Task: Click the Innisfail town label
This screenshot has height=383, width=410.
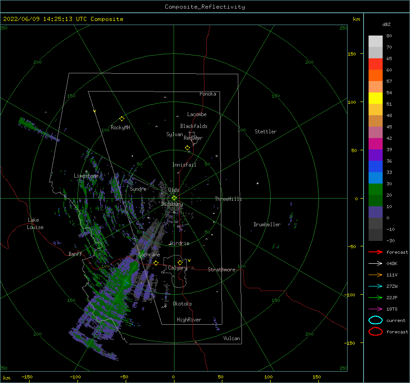Action: coord(184,165)
